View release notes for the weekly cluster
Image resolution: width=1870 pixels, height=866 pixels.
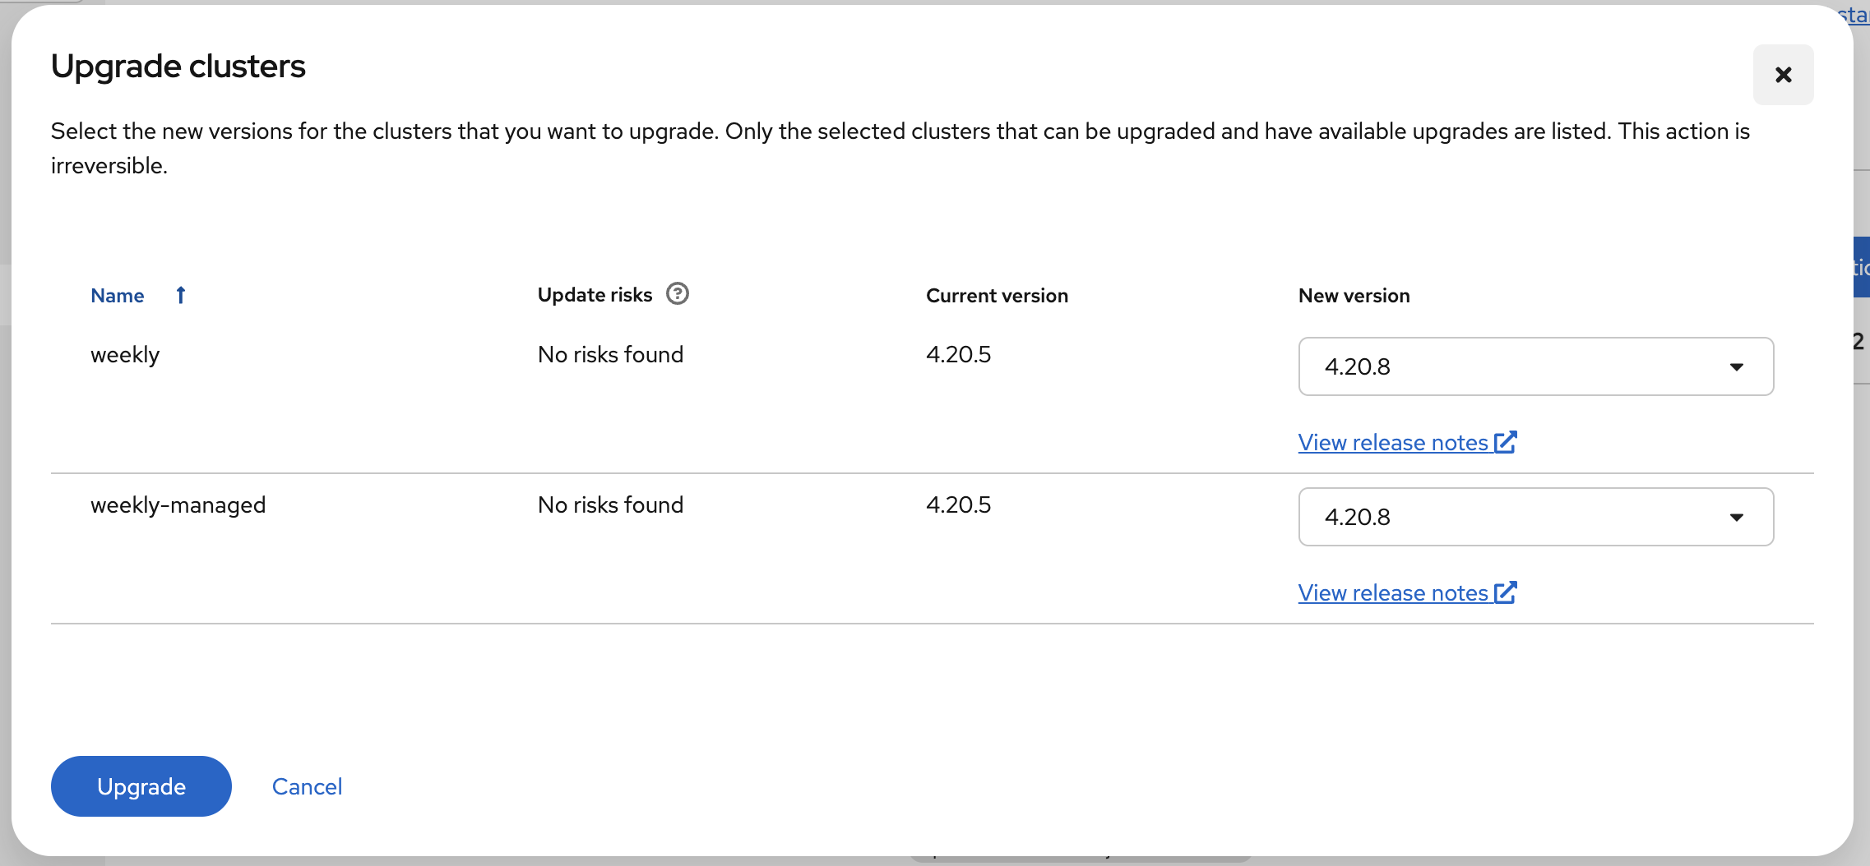coord(1393,443)
